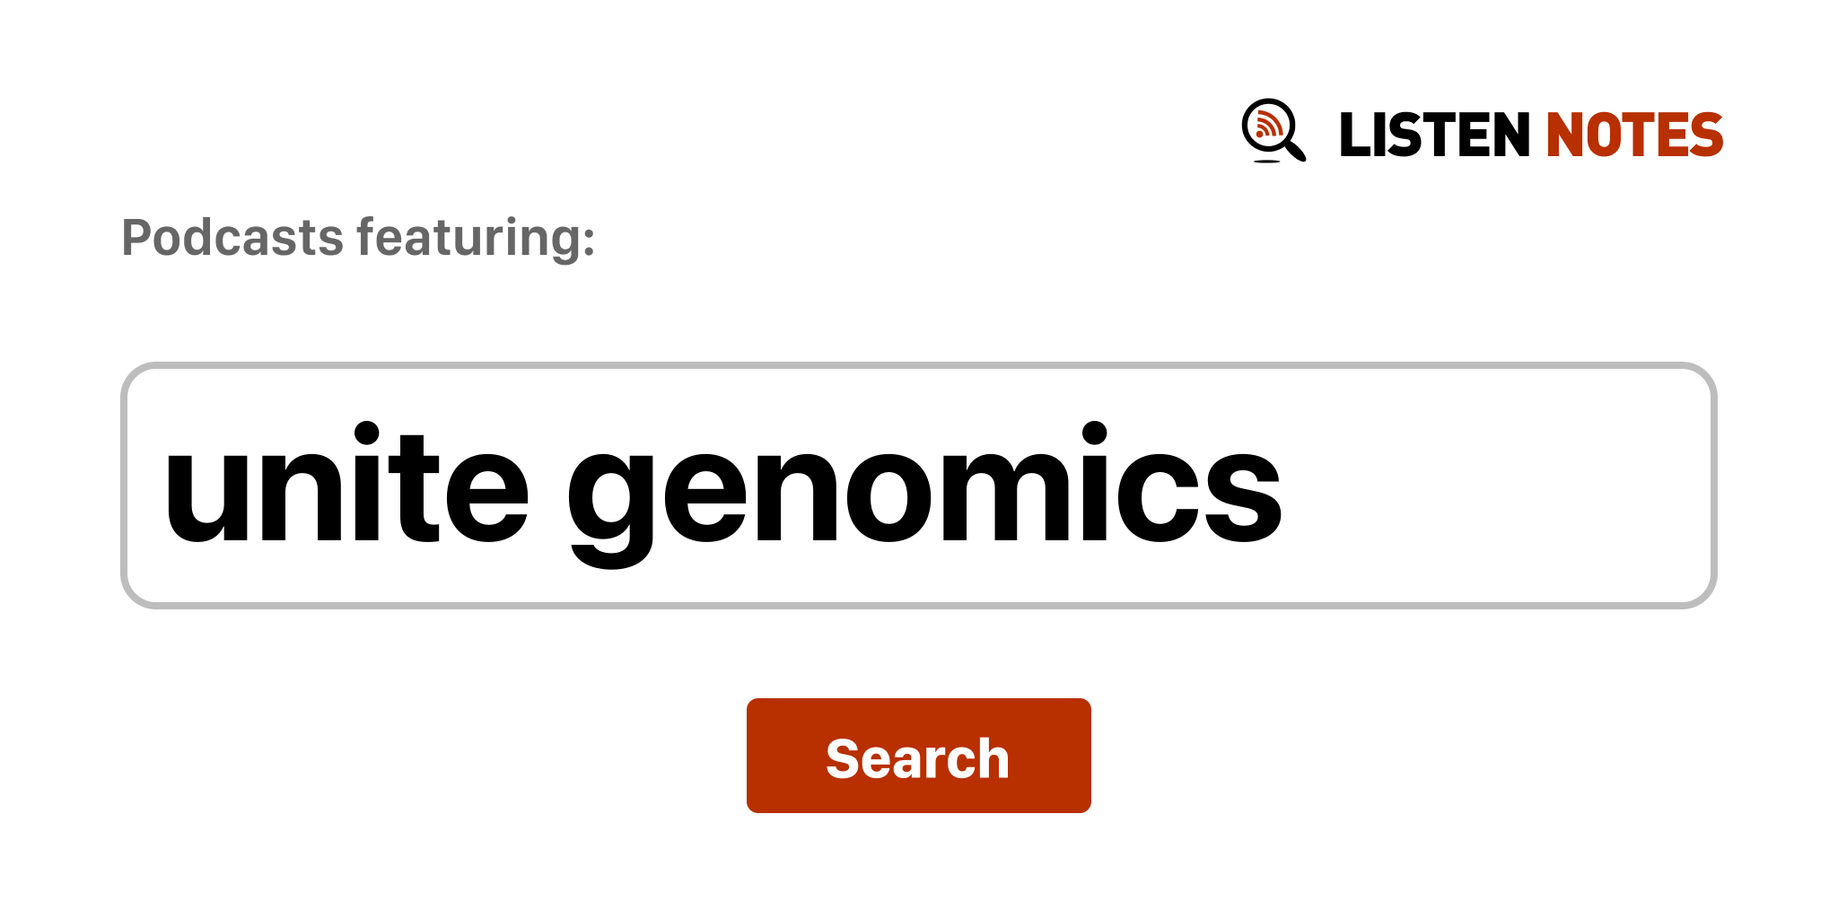Click the word "featuring:" in heading
1838x919 pixels.
476,238
